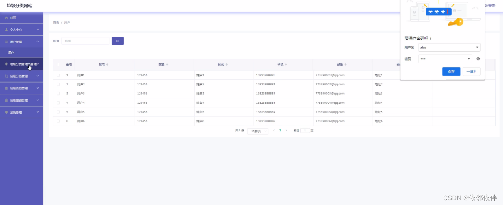Click the cell 用户4 in the table

tap(81, 103)
